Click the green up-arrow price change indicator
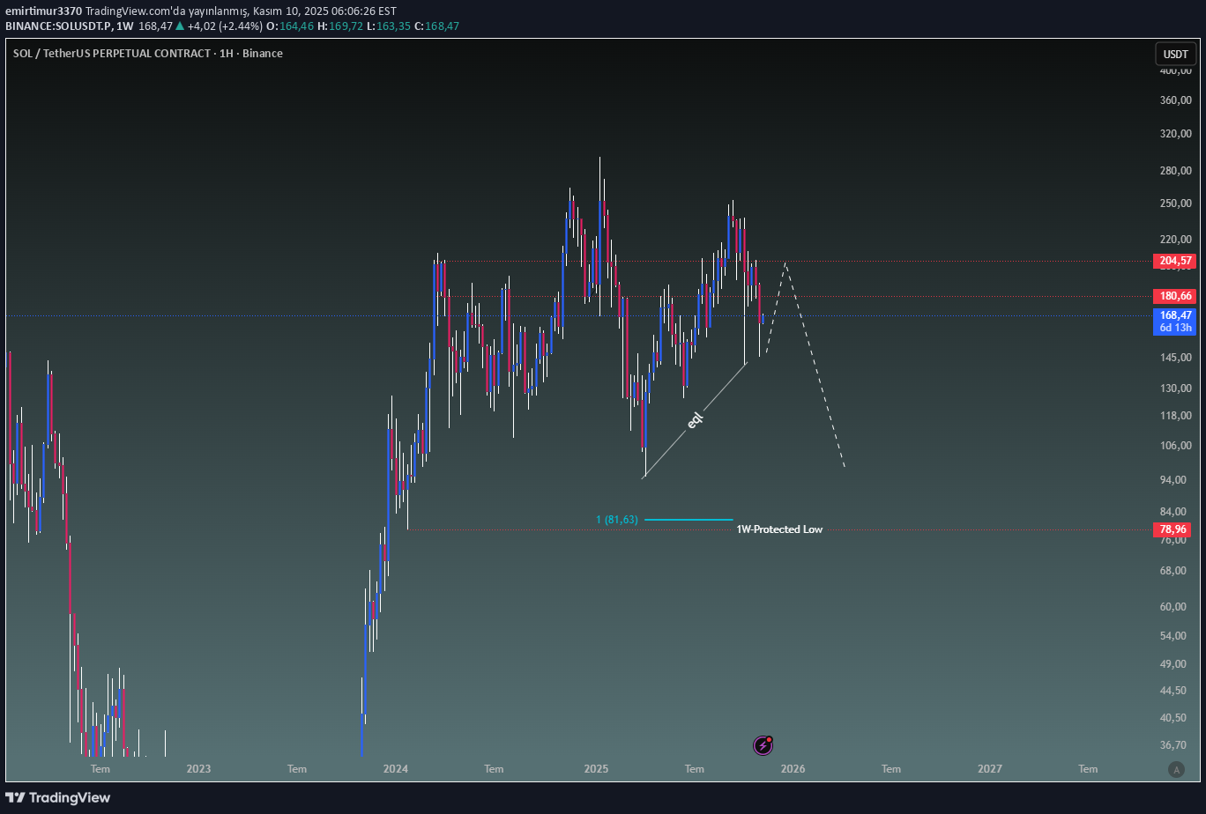 pos(180,26)
